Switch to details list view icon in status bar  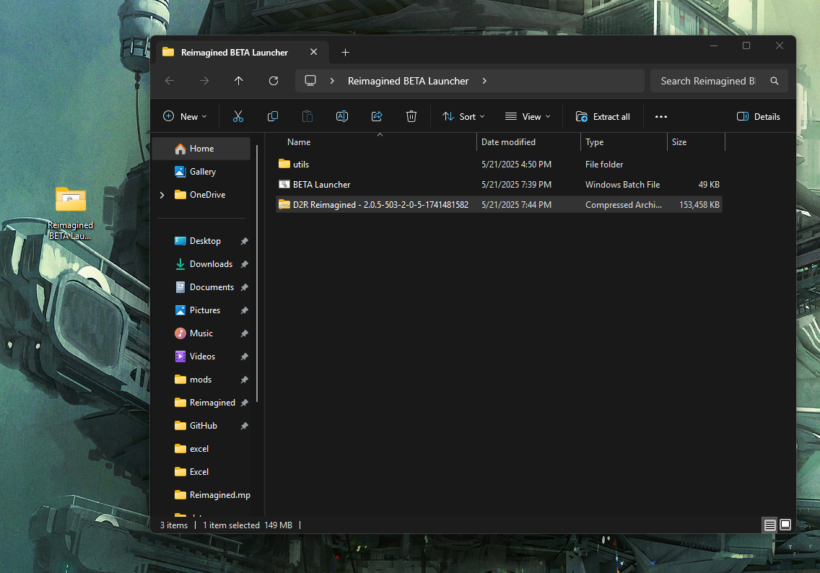coord(769,525)
